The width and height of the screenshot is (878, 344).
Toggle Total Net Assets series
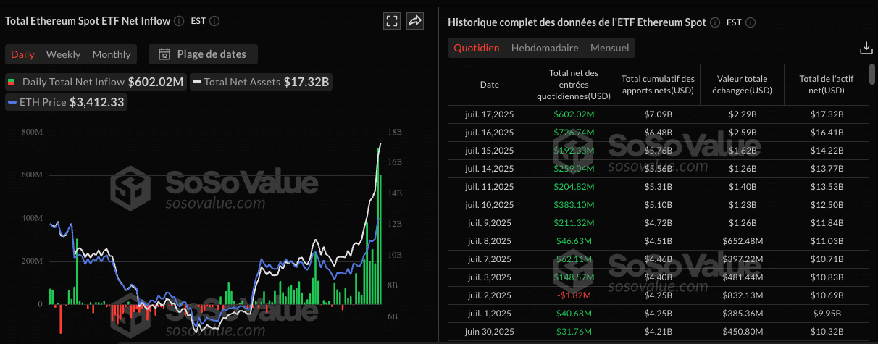[x=262, y=82]
